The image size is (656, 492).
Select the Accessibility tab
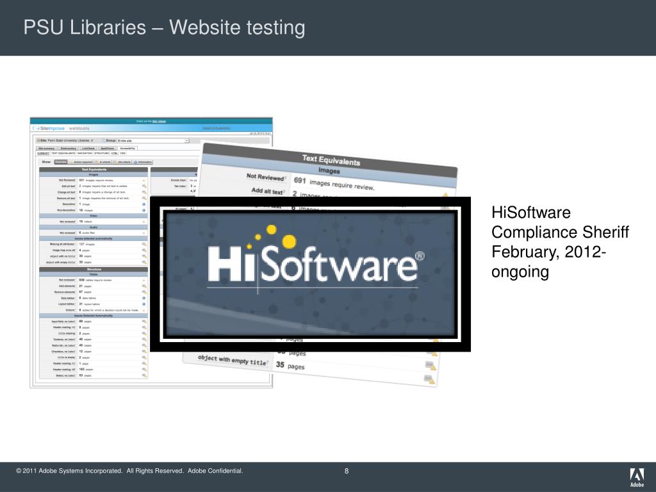pyautogui.click(x=127, y=148)
